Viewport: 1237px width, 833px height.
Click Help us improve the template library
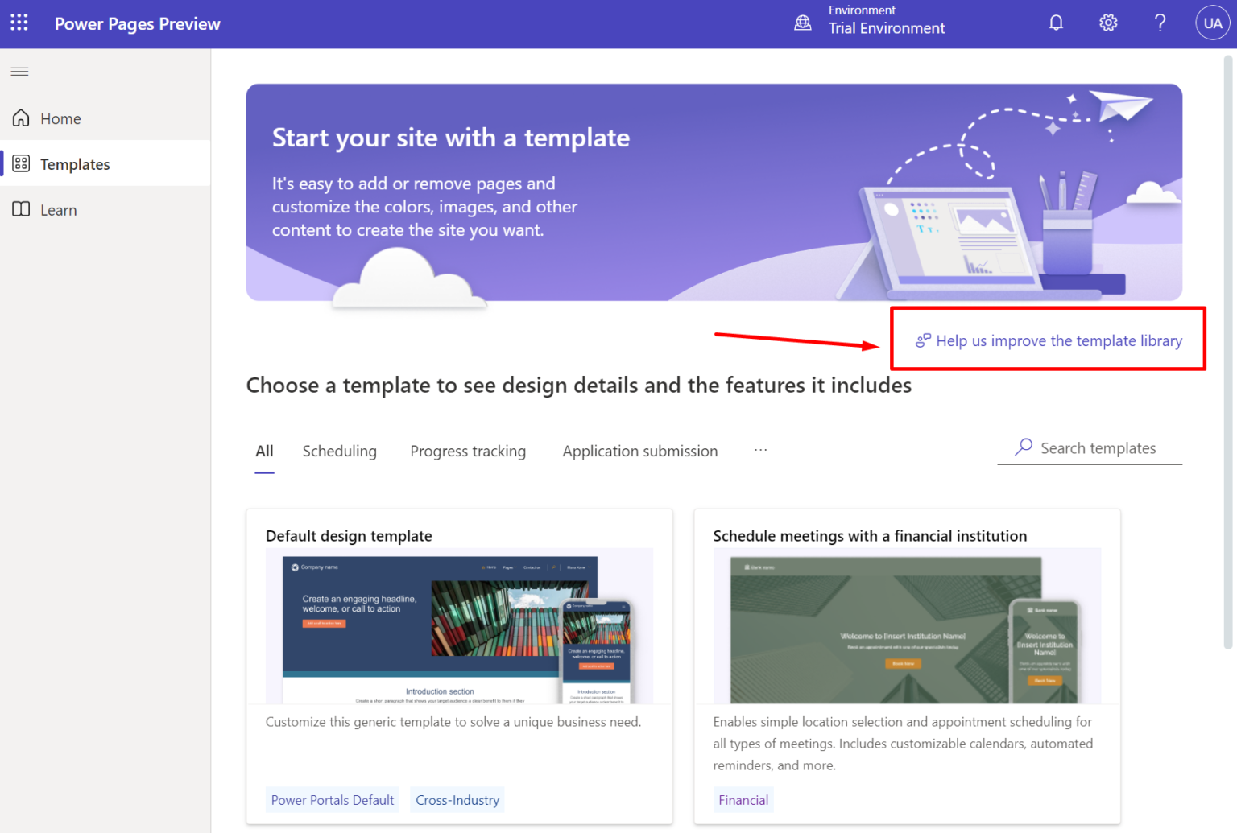[1049, 340]
